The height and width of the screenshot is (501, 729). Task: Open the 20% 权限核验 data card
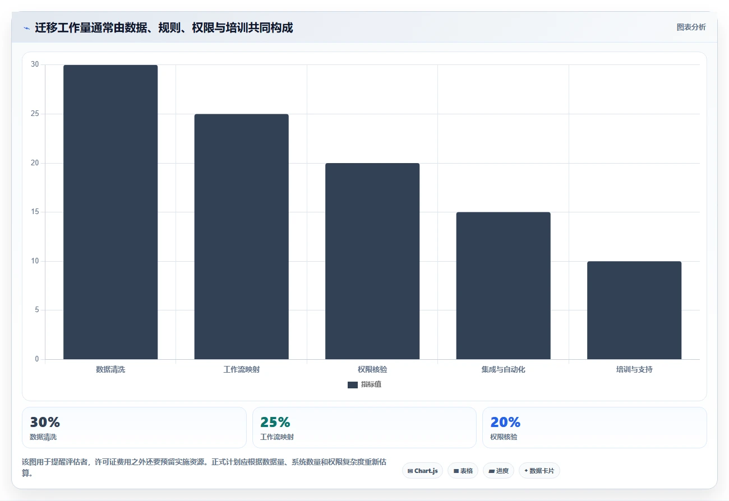pos(594,428)
